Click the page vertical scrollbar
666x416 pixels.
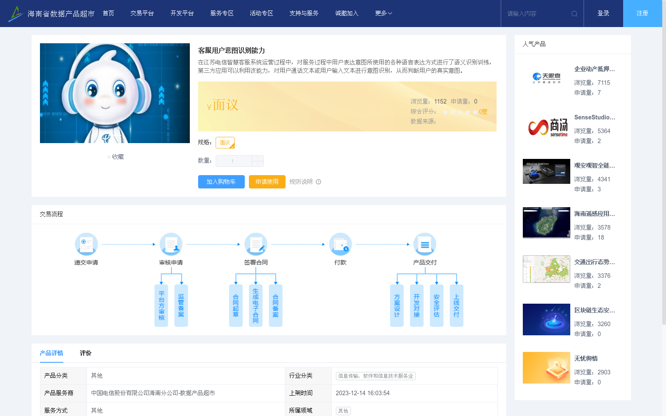[664, 162]
